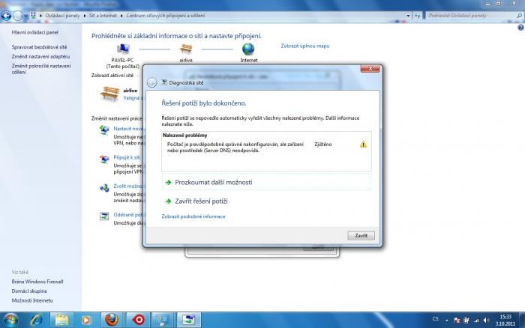Open Internet Explorer from the taskbar
525x328 pixels.
(x=35, y=320)
